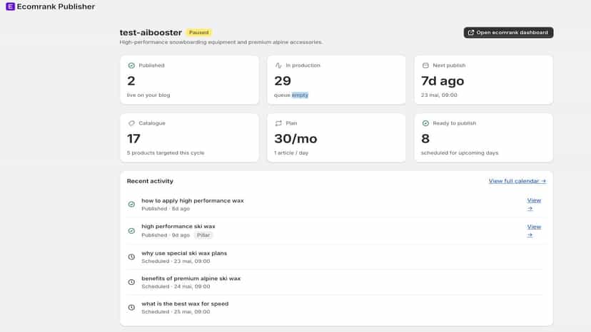Screen dimensions: 591x332
Task: Click the published check icon beside high performance ski wax
Action: (131, 231)
